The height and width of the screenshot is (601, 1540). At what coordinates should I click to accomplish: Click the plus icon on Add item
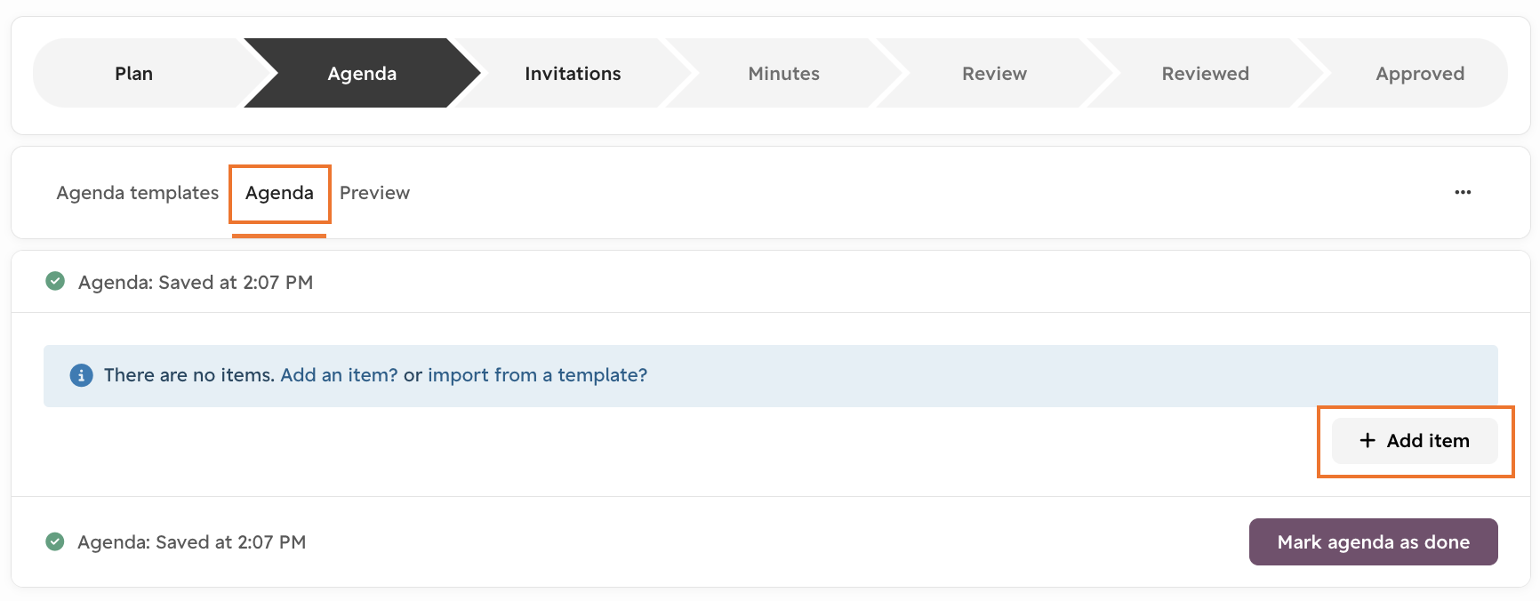(1368, 440)
